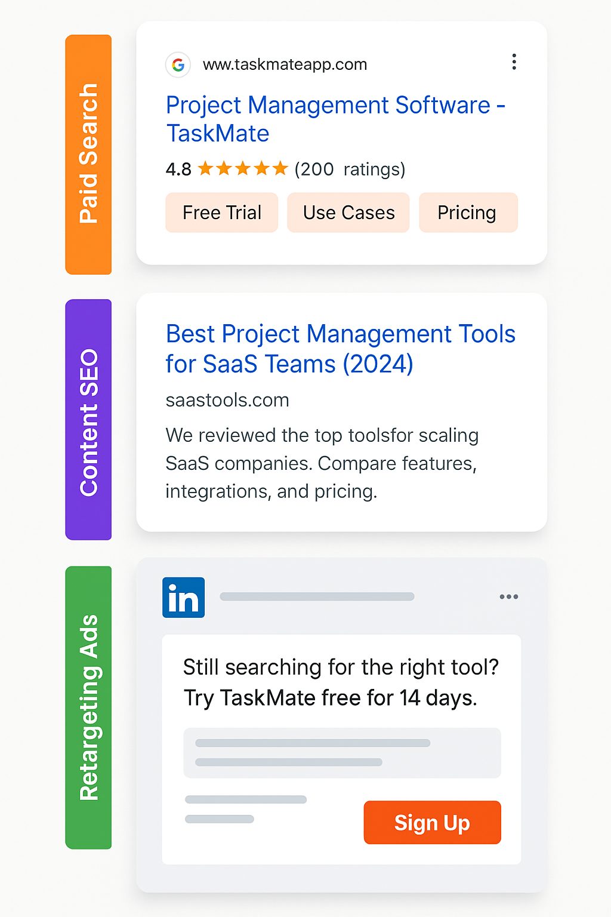Viewport: 611px width, 917px height.
Task: Click the orange Sign Up button
Action: pyautogui.click(x=433, y=823)
